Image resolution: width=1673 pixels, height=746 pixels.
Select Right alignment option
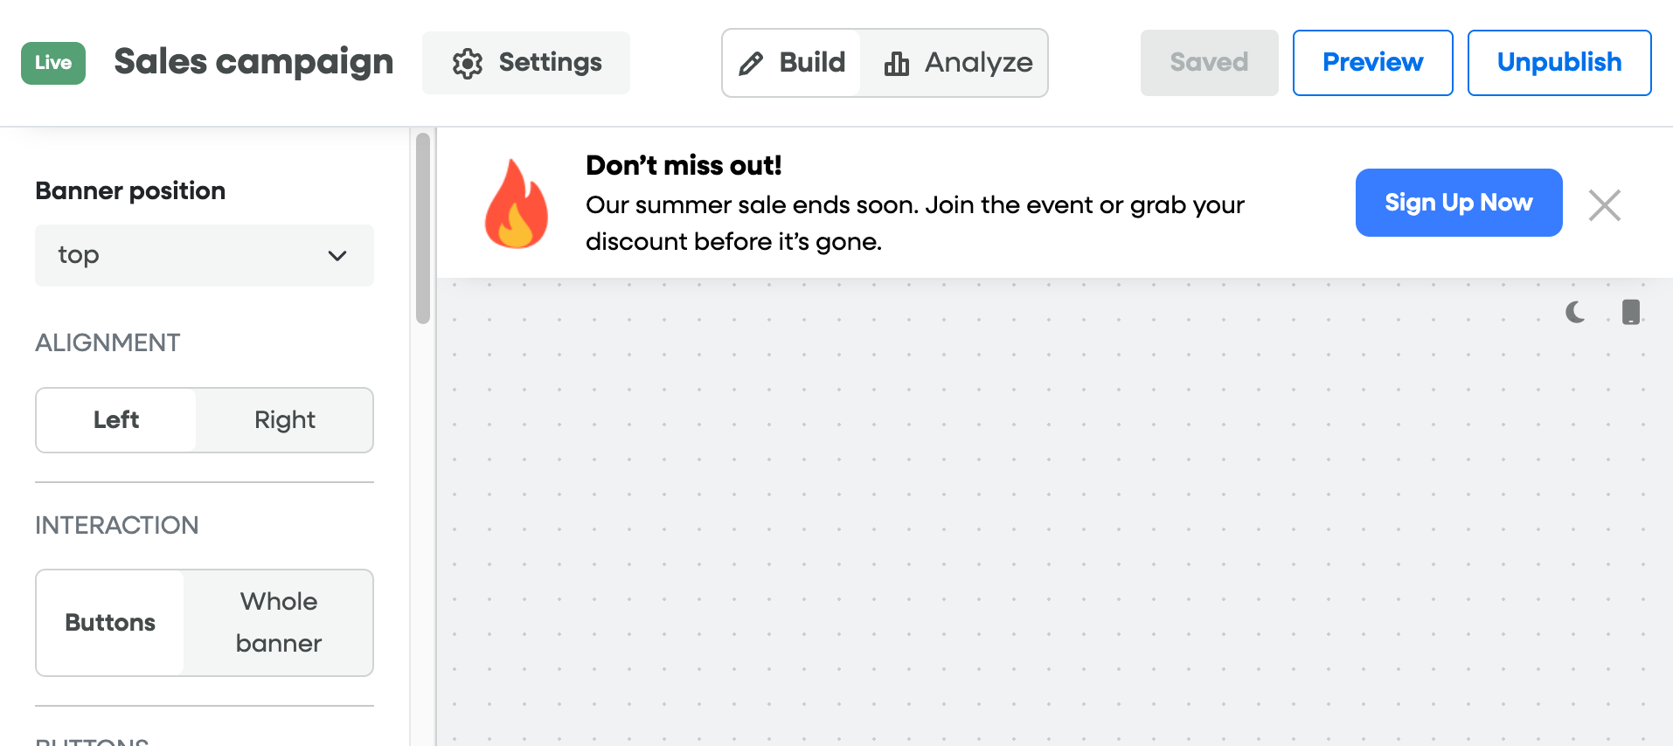(285, 420)
